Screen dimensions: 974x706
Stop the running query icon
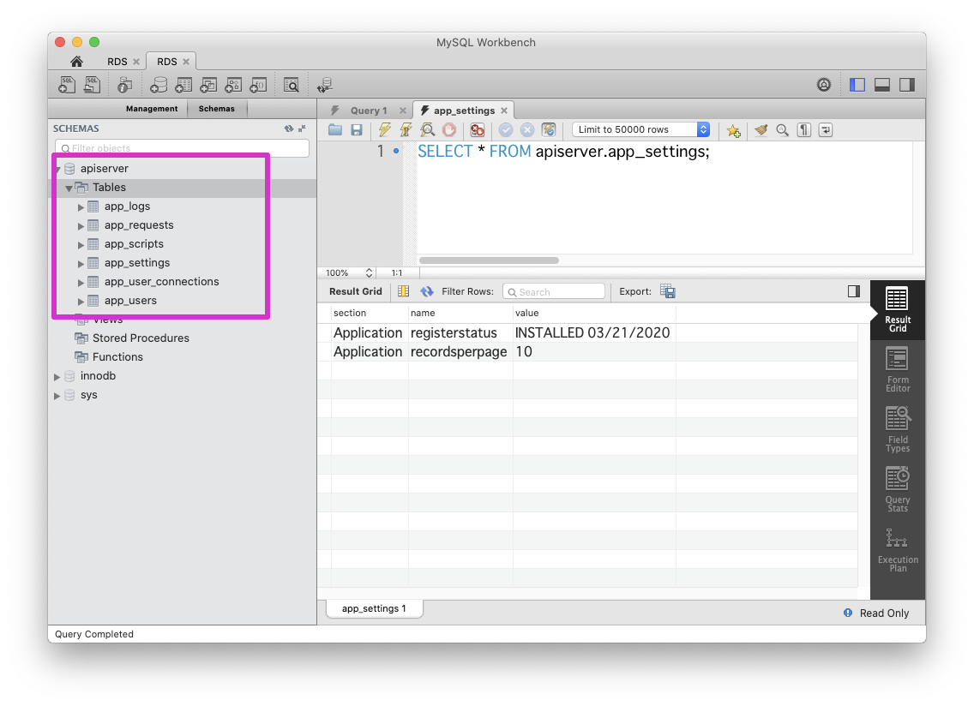click(449, 129)
